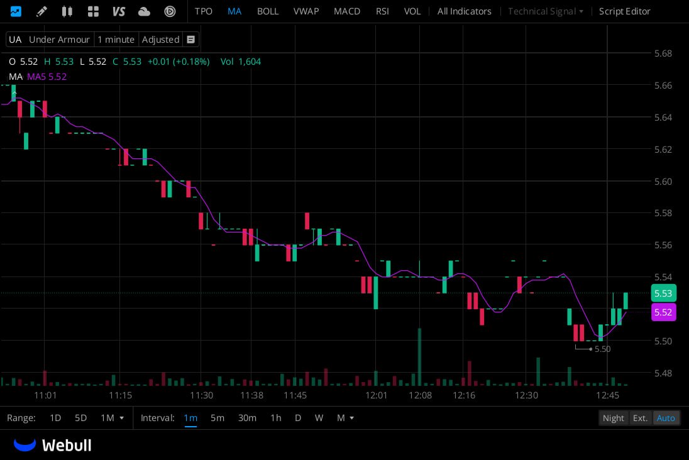Click the 11:30 time axis label

pos(201,395)
